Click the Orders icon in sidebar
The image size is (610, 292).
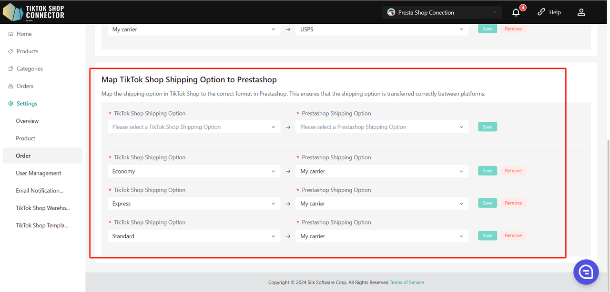pos(11,87)
